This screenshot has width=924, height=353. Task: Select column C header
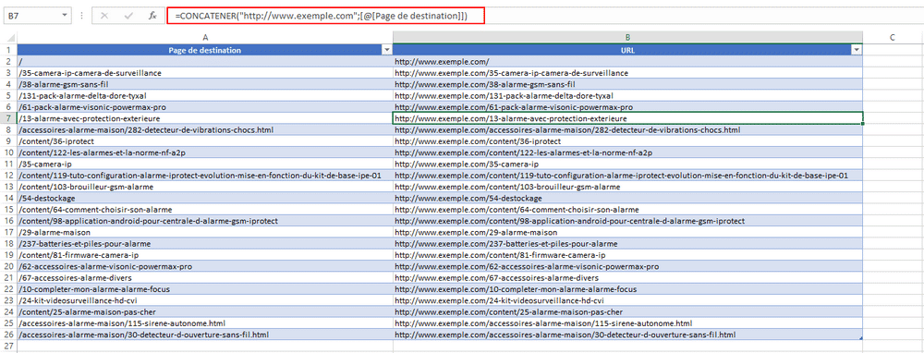(x=893, y=38)
